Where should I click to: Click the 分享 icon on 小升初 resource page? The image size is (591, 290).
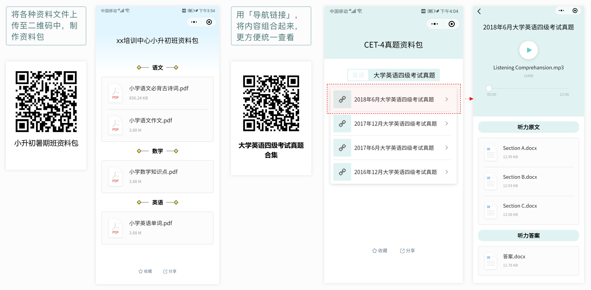tap(165, 271)
